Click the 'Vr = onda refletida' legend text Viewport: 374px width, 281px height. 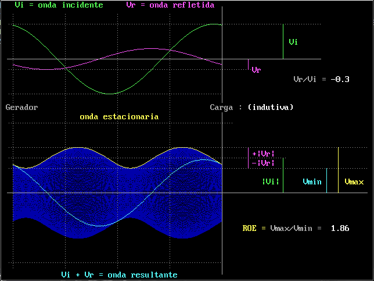click(x=170, y=5)
